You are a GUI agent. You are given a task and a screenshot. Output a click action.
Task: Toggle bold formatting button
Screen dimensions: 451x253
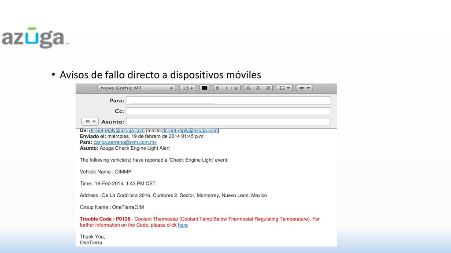tap(218, 88)
